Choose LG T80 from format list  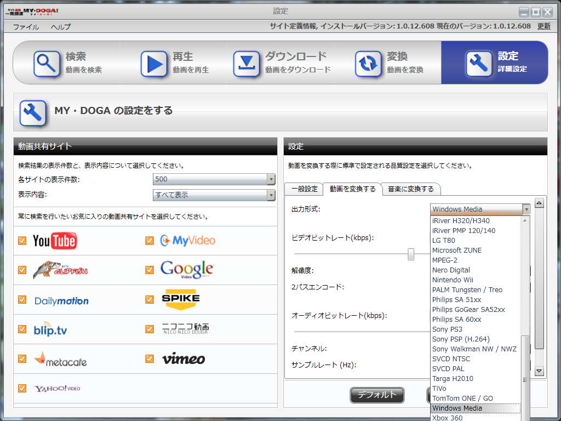476,241
